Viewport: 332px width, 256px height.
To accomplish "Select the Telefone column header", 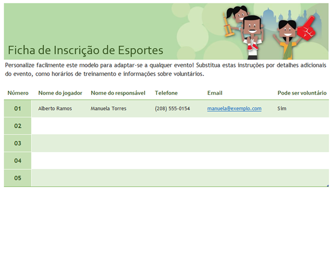I will (x=166, y=93).
